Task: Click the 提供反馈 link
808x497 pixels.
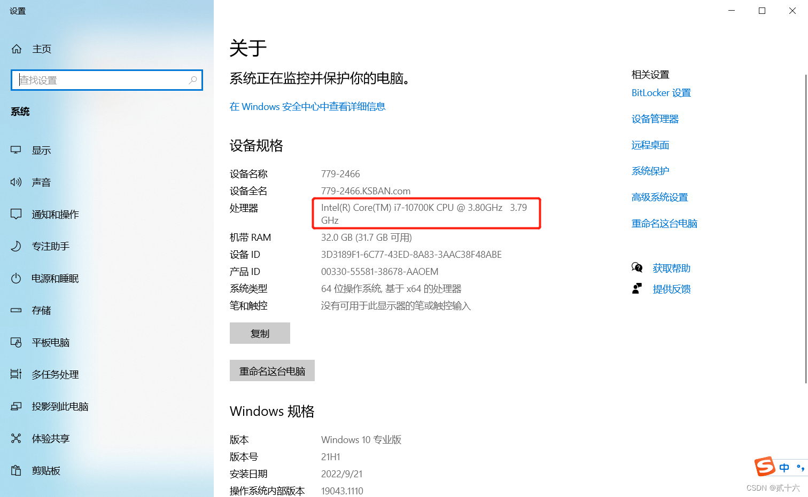Action: tap(672, 289)
